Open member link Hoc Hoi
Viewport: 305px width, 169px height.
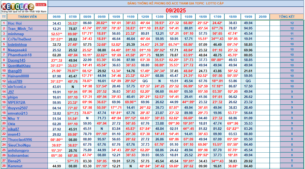tap(15, 23)
